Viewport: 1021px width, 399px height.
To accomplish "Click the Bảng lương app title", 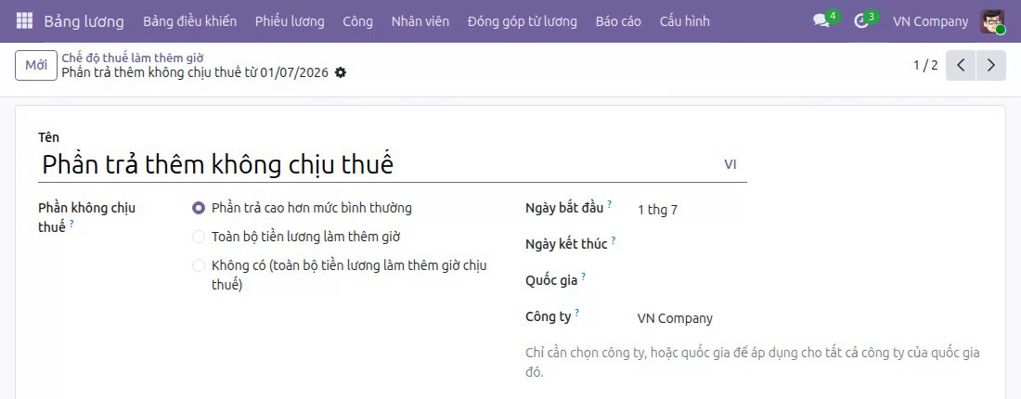I will pyautogui.click(x=84, y=21).
